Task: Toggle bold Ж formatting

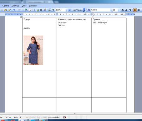Action: coord(123,10)
